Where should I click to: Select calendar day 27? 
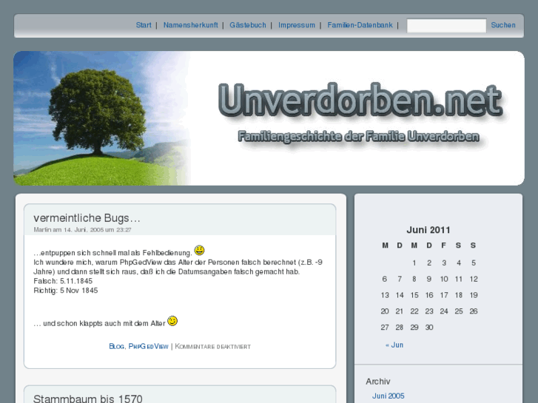point(385,327)
